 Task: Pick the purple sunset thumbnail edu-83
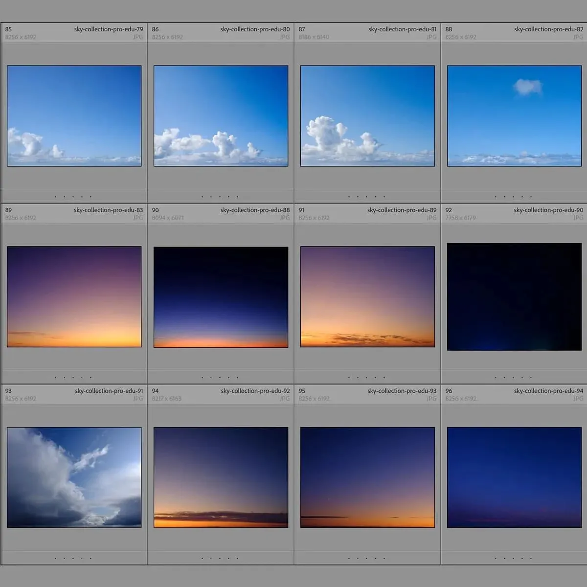(74, 297)
